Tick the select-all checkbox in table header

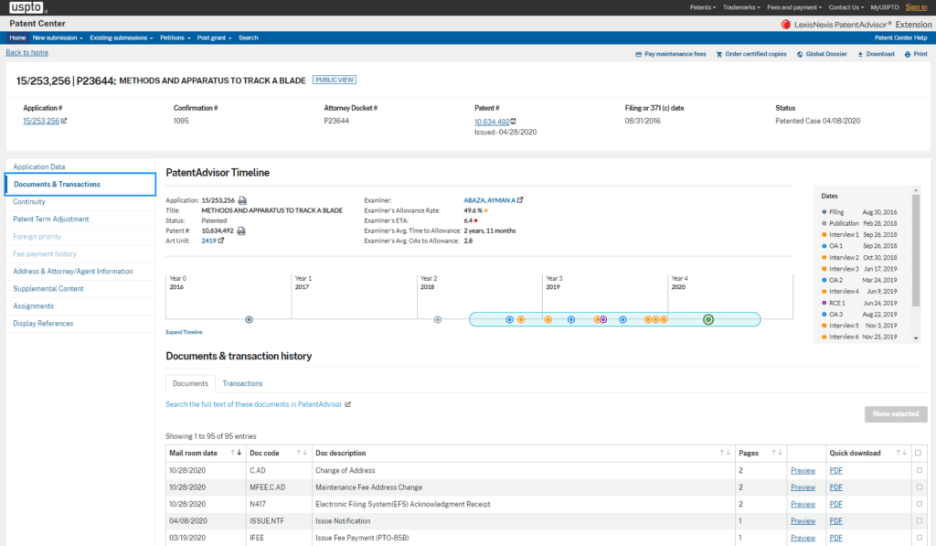tap(918, 453)
